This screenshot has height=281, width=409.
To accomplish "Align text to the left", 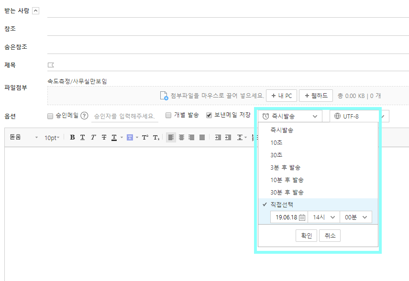I will [171, 137].
